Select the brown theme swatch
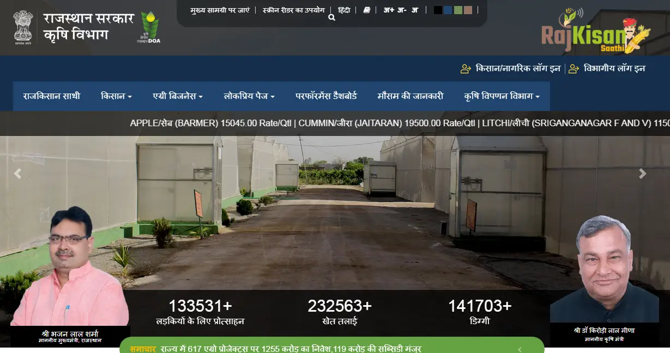This screenshot has width=670, height=353. tap(468, 10)
